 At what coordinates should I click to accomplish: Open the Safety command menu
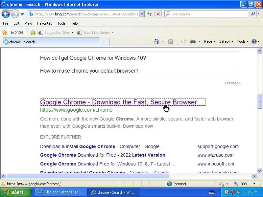226,41
